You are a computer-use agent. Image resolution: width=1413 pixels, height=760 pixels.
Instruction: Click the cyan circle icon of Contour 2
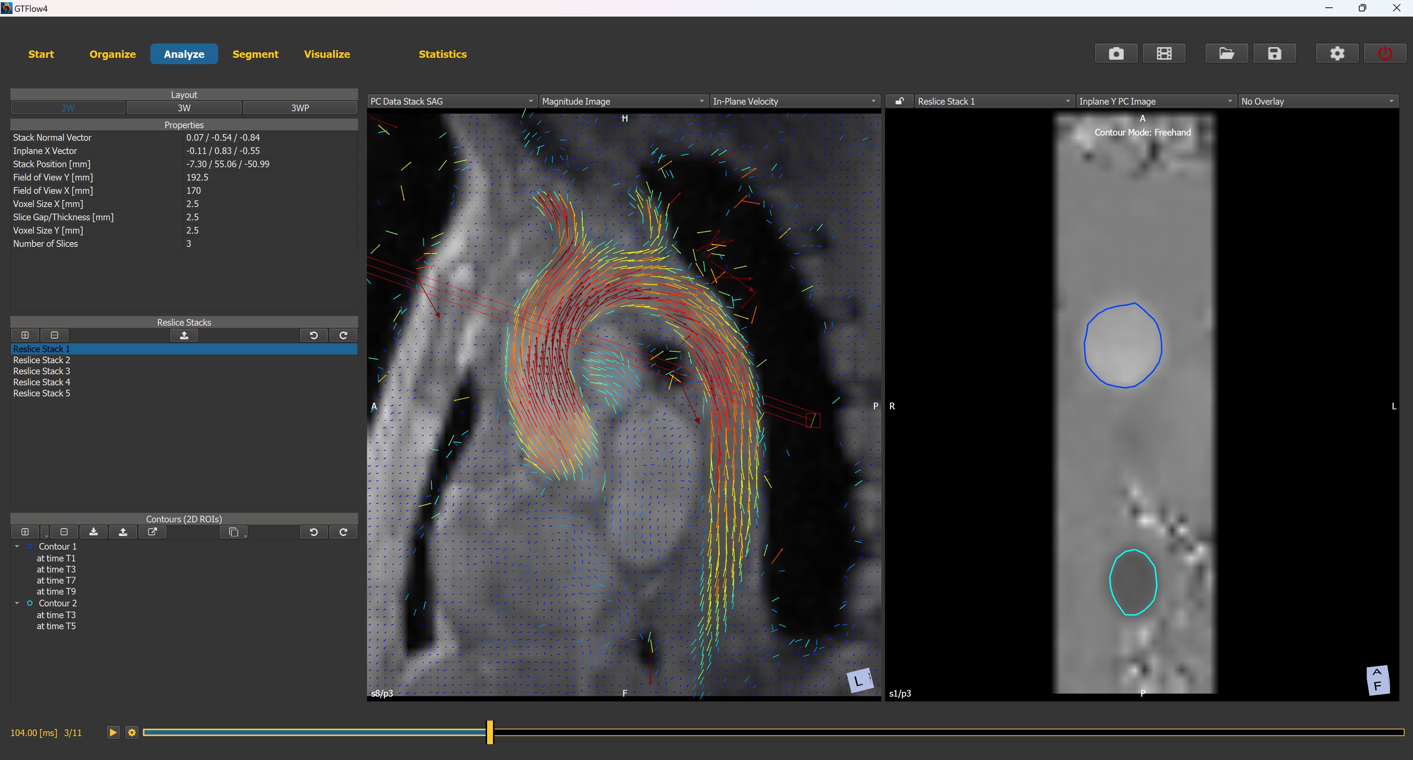pos(29,603)
